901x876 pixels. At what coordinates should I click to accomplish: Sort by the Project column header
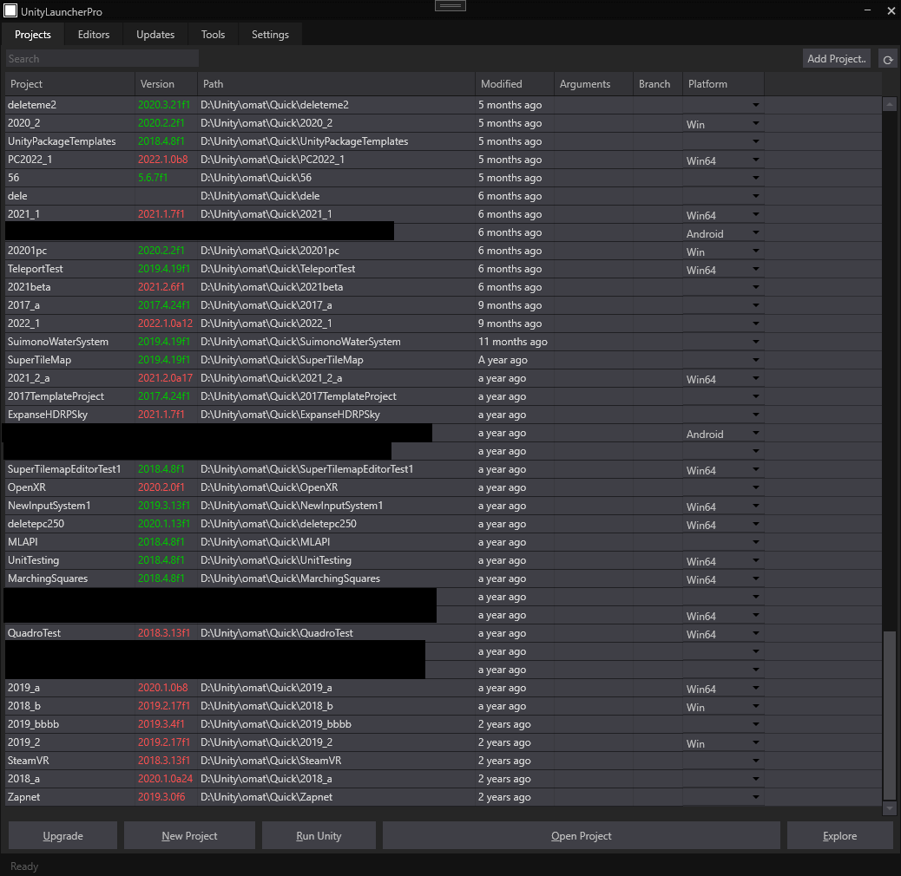pos(70,84)
